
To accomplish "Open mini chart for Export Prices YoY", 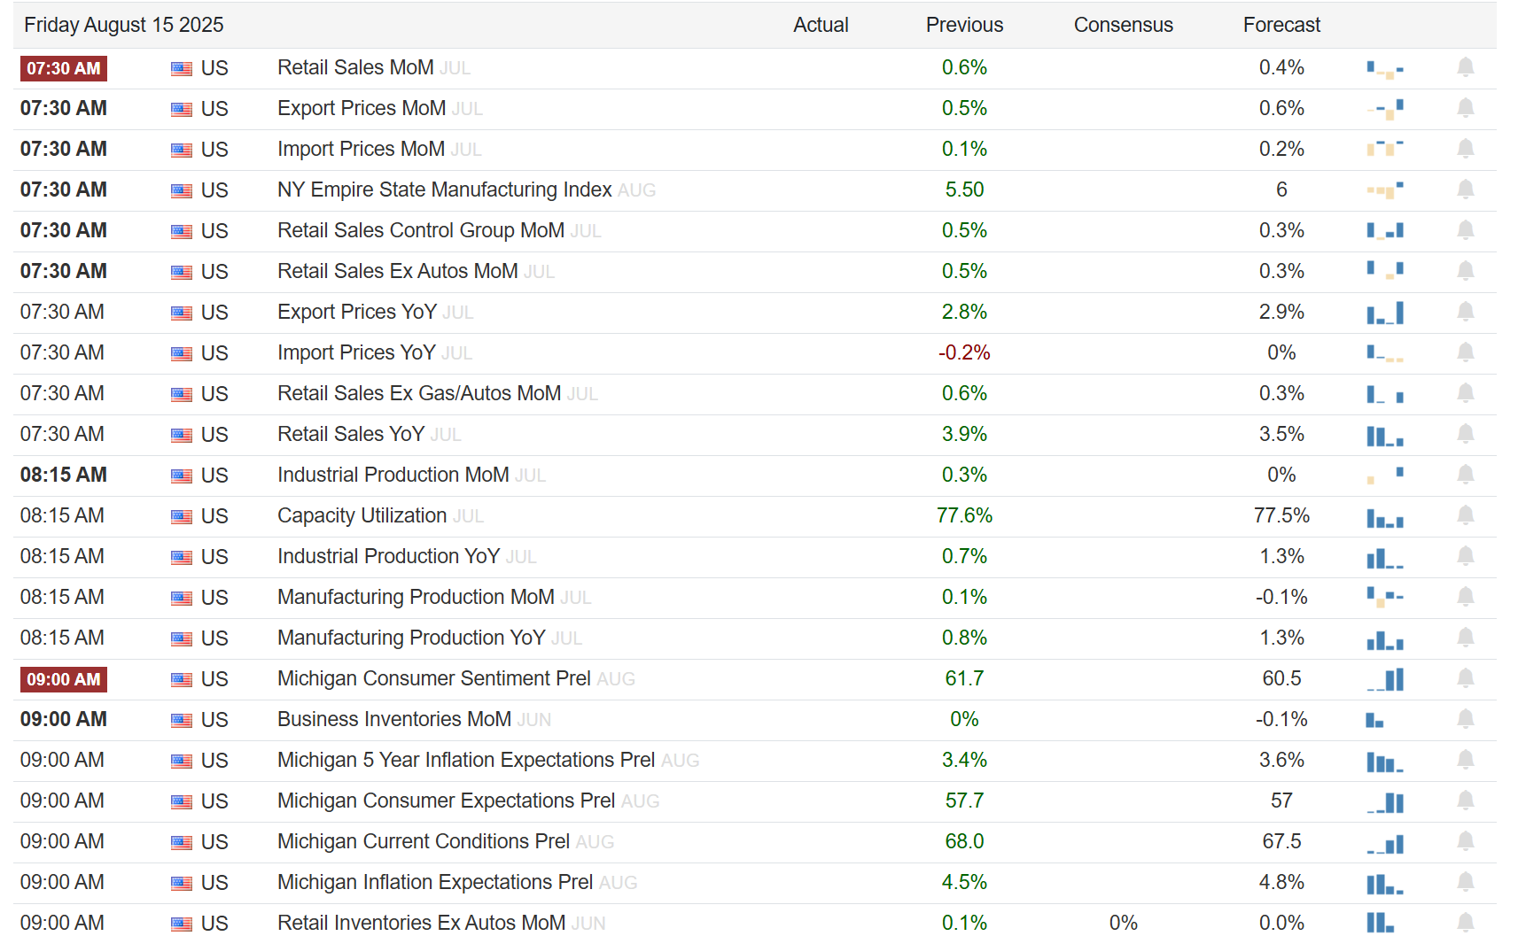I will pyautogui.click(x=1384, y=313).
